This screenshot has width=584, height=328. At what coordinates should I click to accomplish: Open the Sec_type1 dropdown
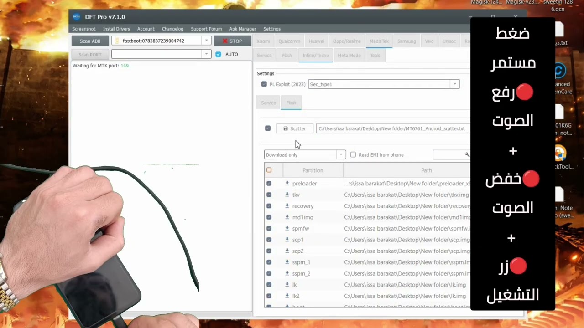pos(454,84)
